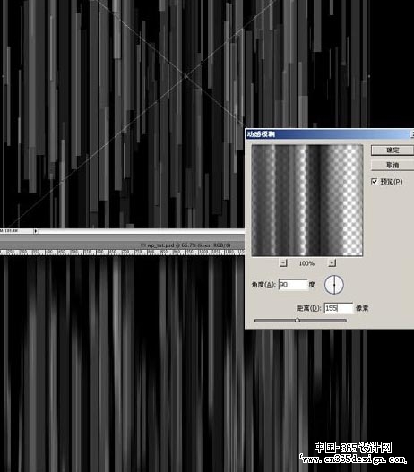
Task: Click the distance slider handle
Action: [x=298, y=321]
